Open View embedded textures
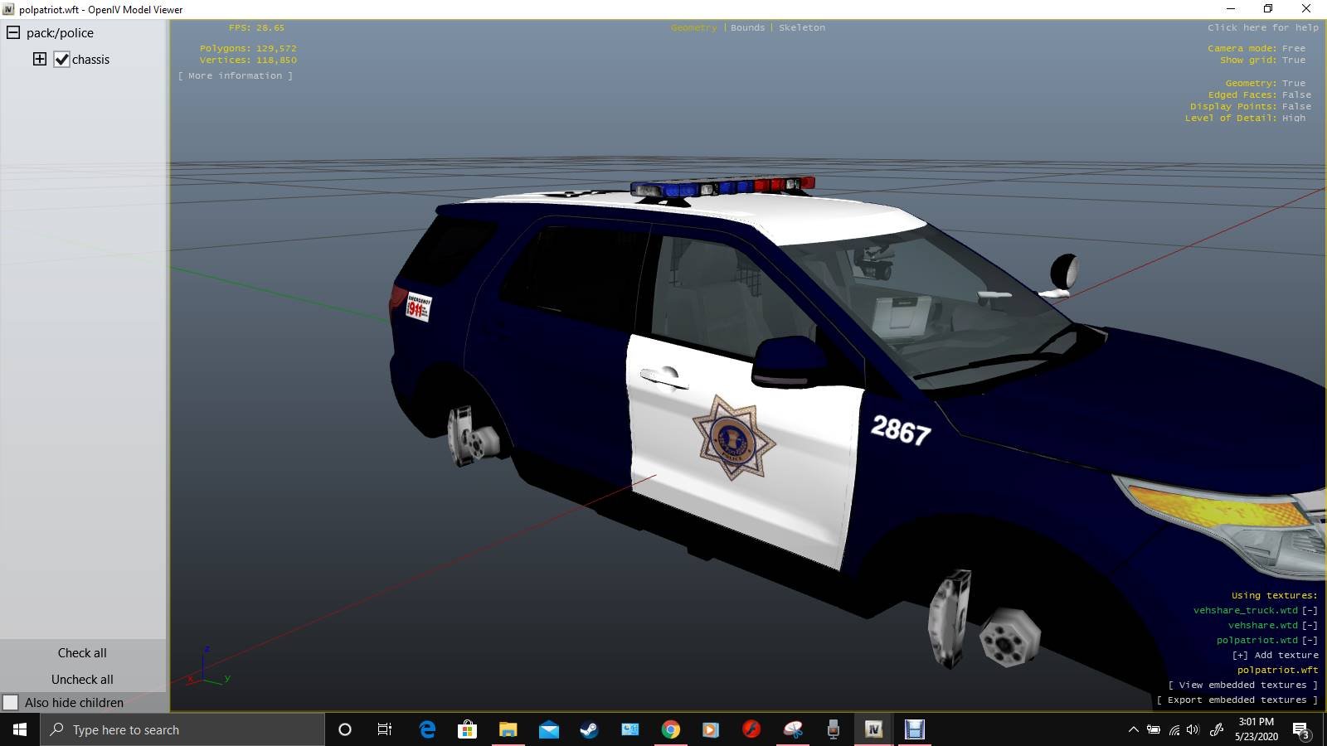 pos(1242,685)
